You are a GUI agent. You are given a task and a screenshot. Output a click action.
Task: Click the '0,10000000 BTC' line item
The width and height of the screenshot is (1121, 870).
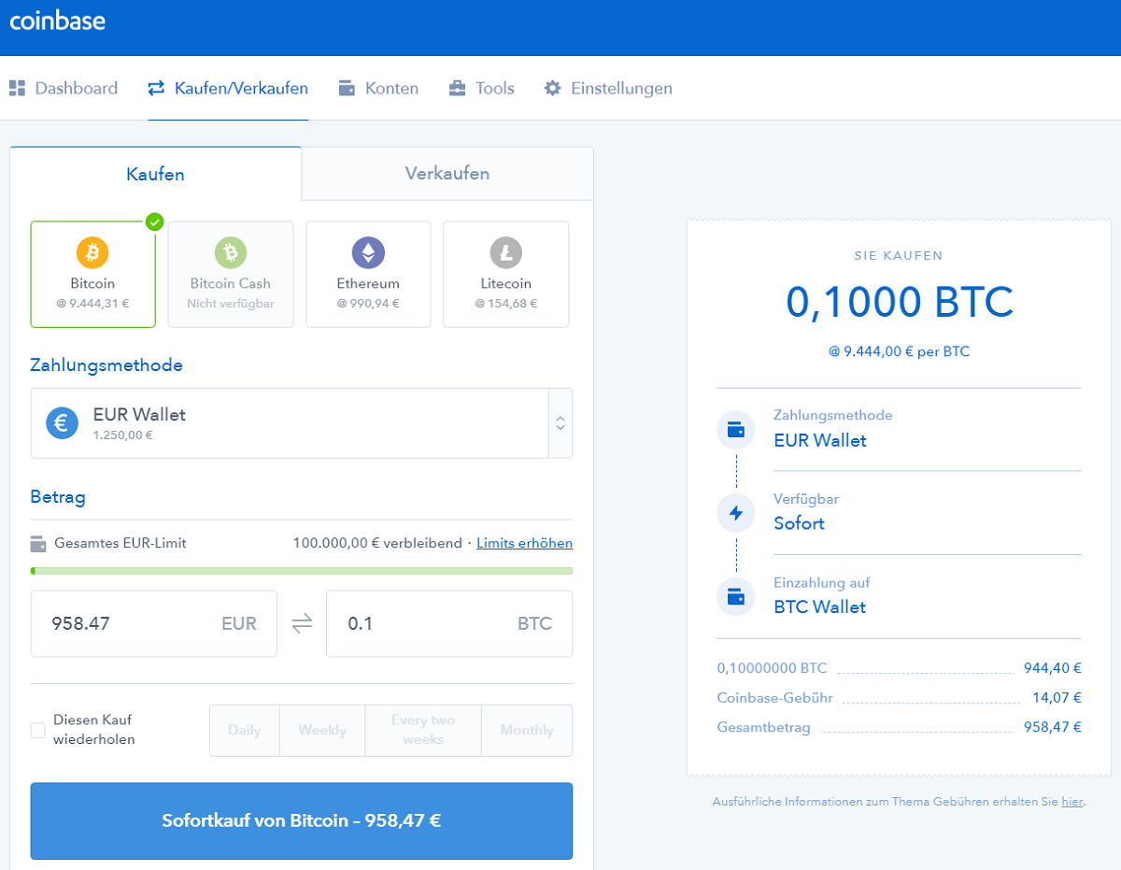772,668
